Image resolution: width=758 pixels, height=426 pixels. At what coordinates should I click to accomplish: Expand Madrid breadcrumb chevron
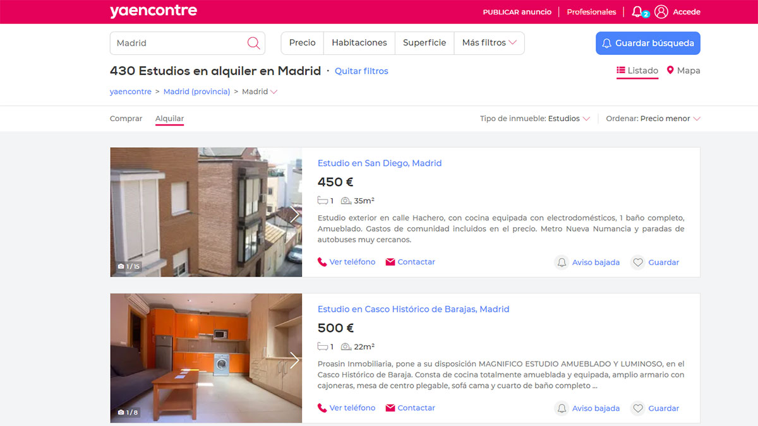click(x=274, y=92)
